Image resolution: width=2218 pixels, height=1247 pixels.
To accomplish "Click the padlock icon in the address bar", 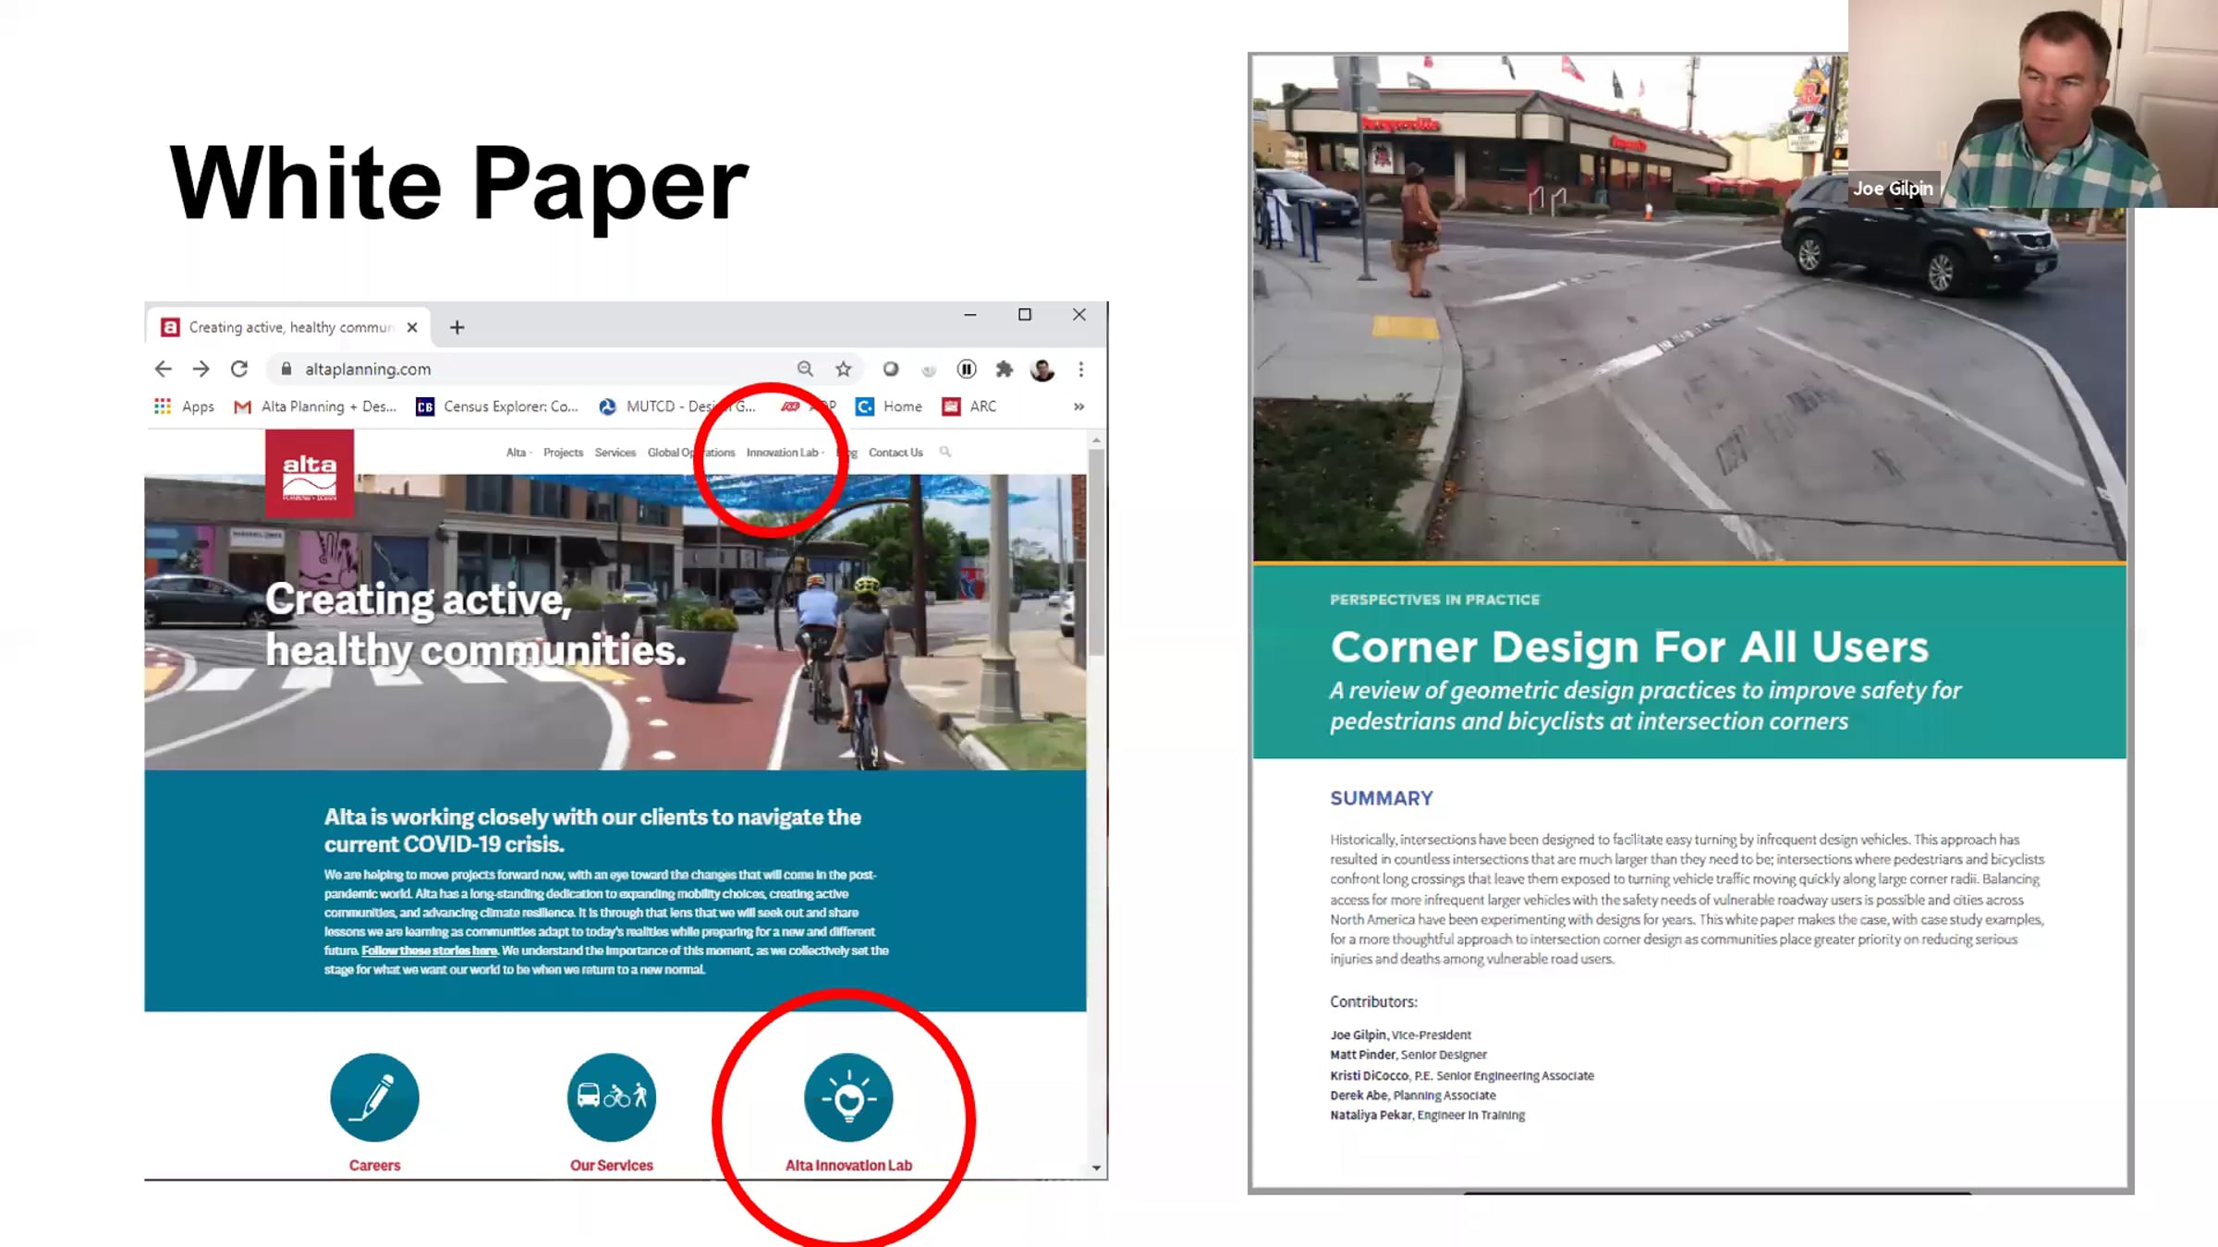I will click(x=286, y=369).
